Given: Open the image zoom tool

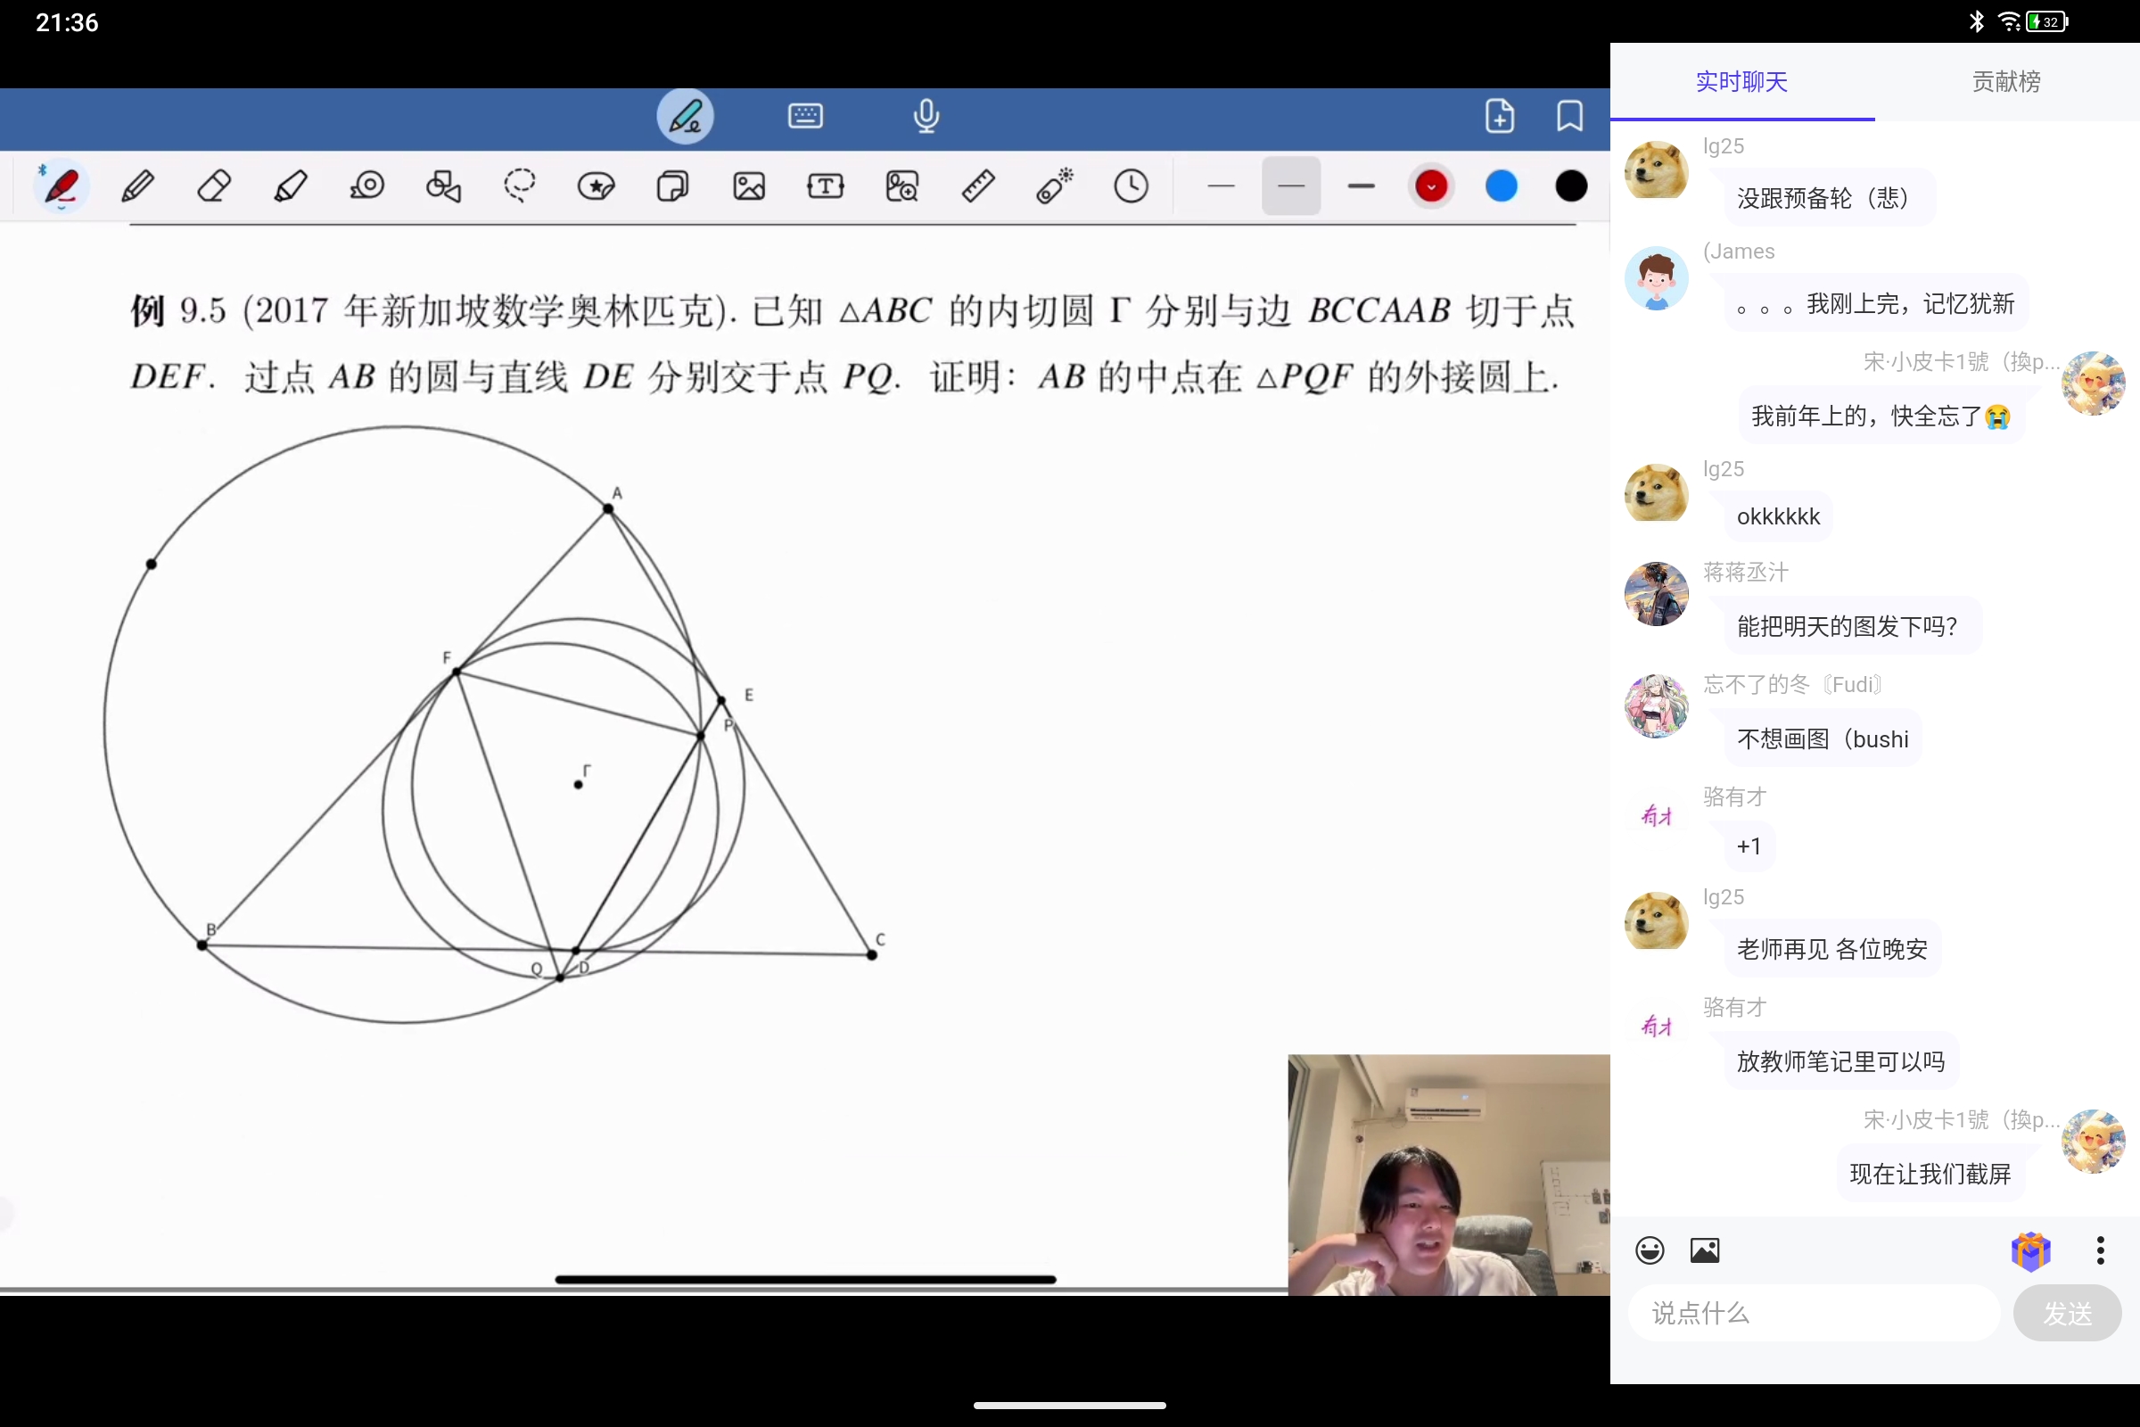Looking at the screenshot, I should click(x=901, y=186).
